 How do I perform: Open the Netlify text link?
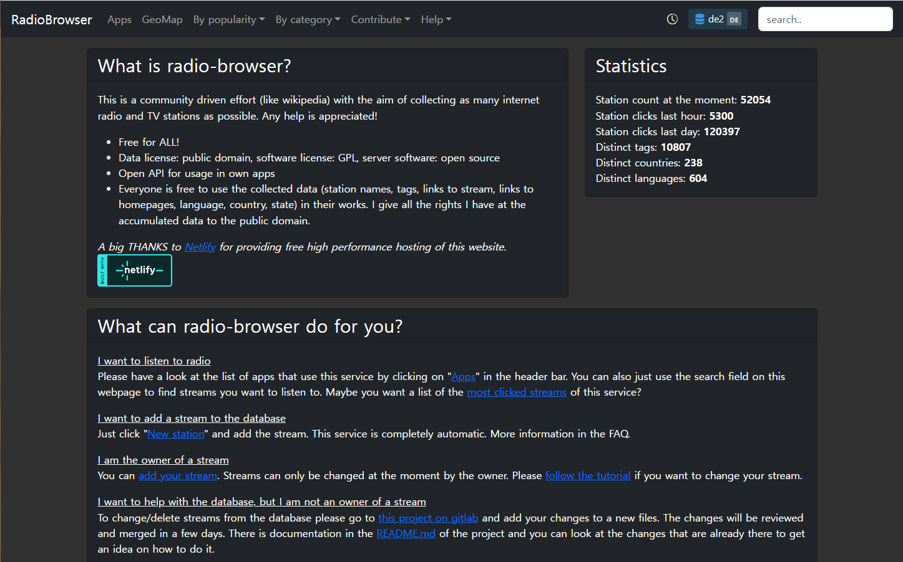(200, 247)
